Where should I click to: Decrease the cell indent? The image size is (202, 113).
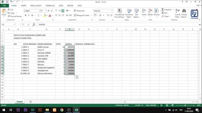click(67, 15)
